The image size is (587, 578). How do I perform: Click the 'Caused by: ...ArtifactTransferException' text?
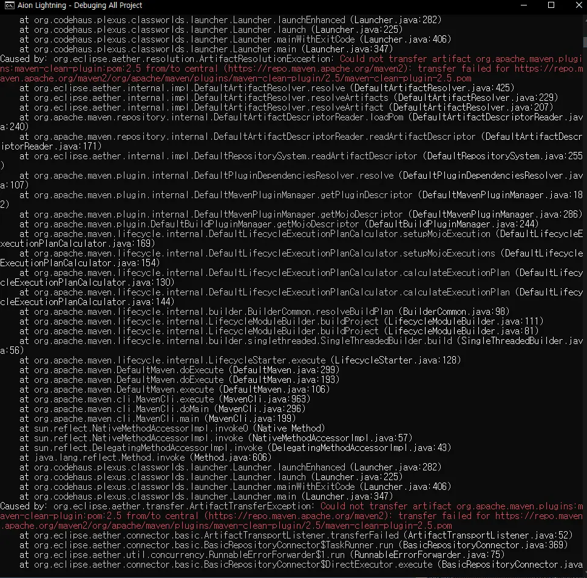(158, 506)
